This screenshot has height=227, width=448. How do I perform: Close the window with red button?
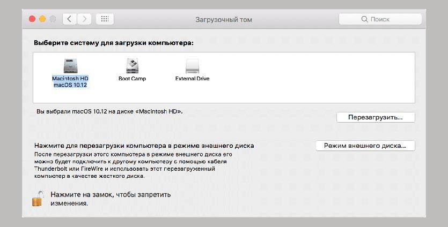tap(32, 19)
